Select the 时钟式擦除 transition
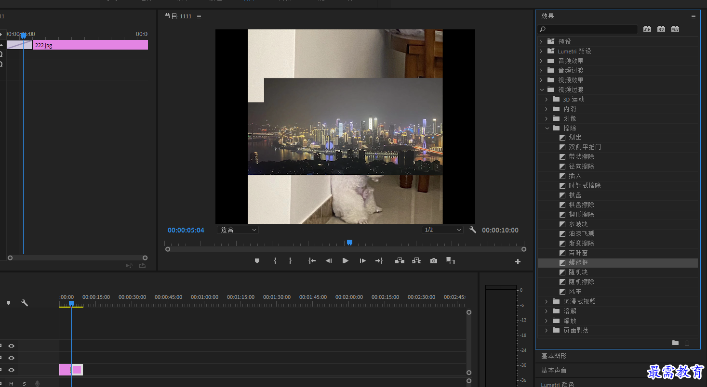The height and width of the screenshot is (387, 707). point(585,185)
